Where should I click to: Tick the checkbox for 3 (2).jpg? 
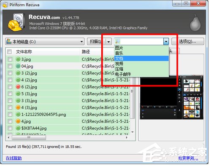(x=10, y=73)
